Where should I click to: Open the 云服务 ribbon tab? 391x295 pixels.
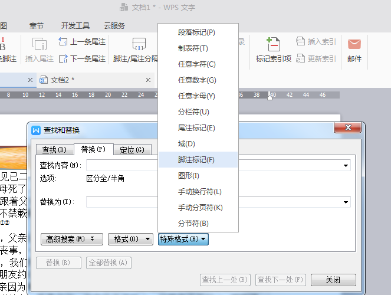coord(114,26)
